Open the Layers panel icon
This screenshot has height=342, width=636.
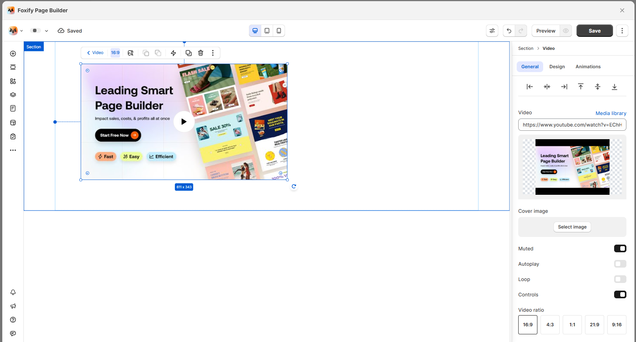point(13,95)
